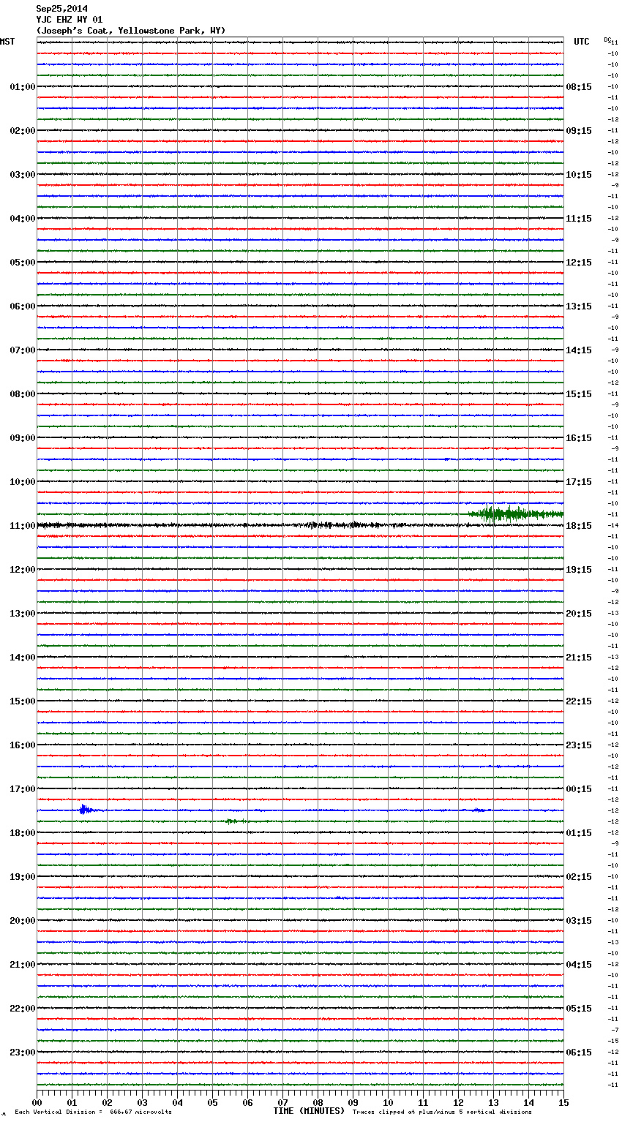Click the -14 DC offset value
The image size is (622, 1122).
point(613,526)
